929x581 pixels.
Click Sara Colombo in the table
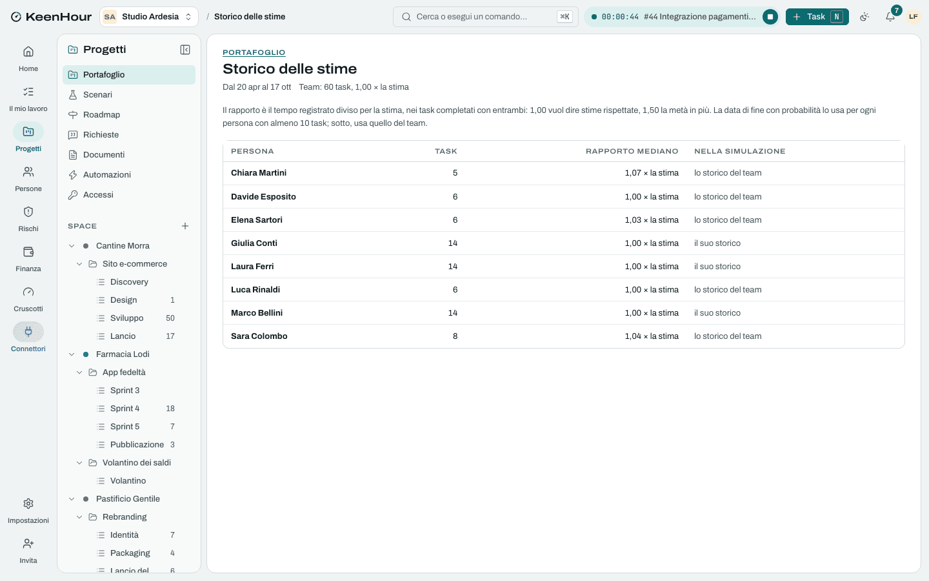[259, 336]
